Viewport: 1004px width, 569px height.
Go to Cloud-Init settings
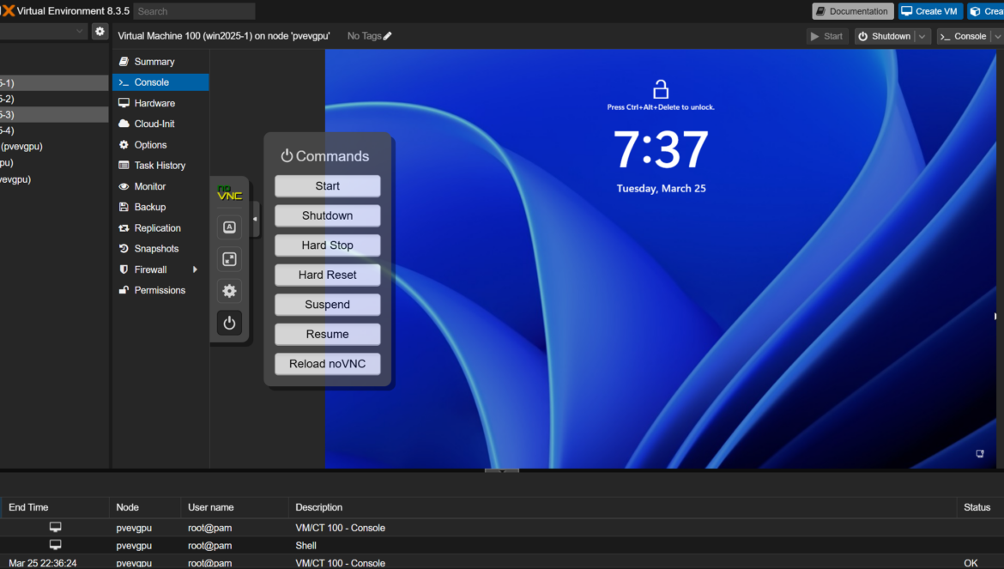click(160, 124)
